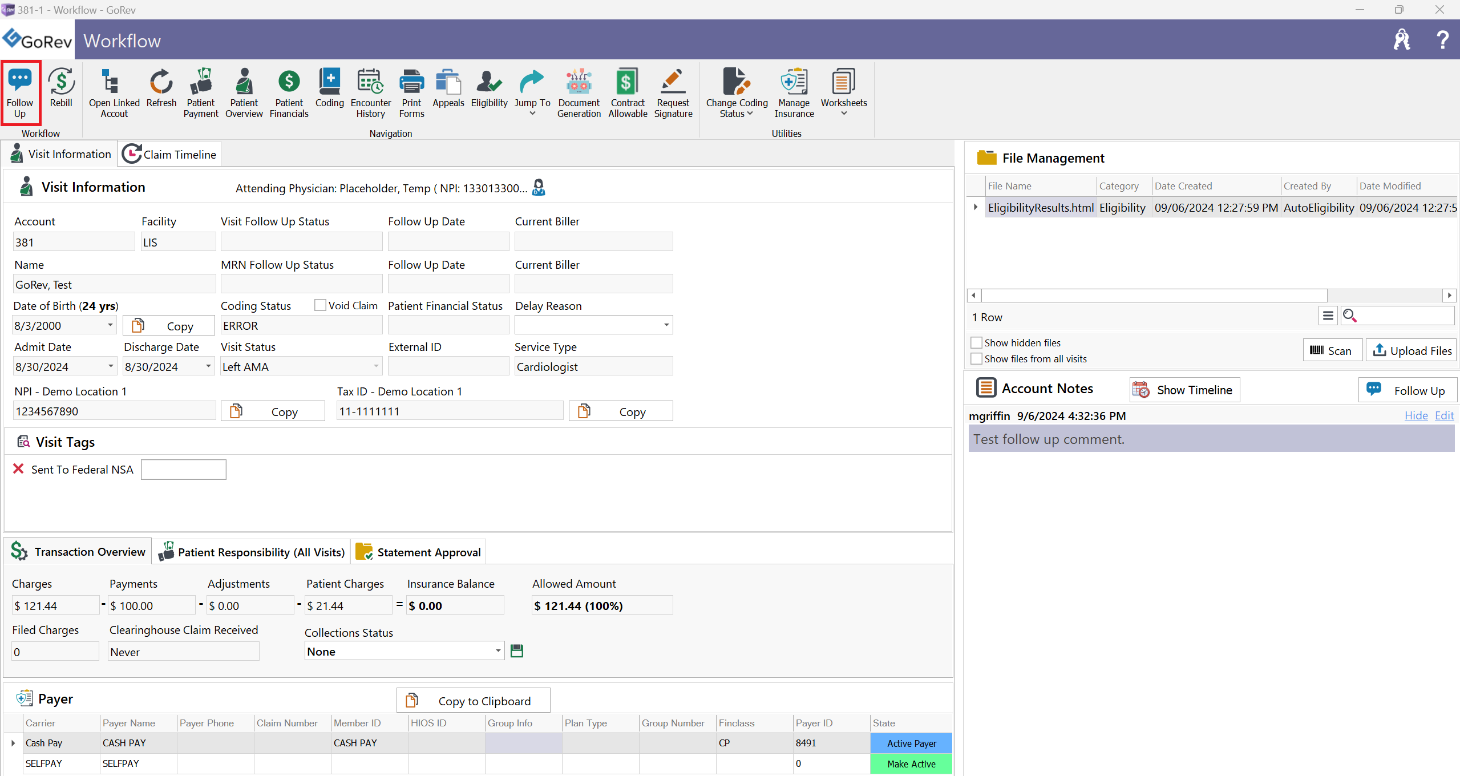Switch to Claim Timeline tab
Image resolution: width=1460 pixels, height=776 pixels.
[x=169, y=154]
